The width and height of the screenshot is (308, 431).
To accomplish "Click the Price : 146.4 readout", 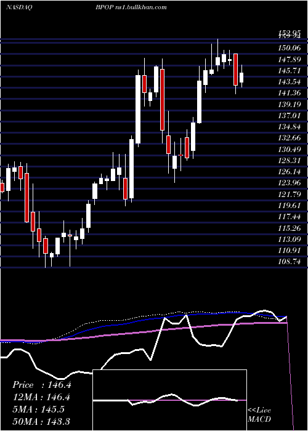I will coord(42,385).
